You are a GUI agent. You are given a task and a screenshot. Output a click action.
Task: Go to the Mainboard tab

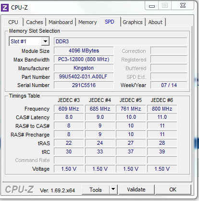(61, 22)
